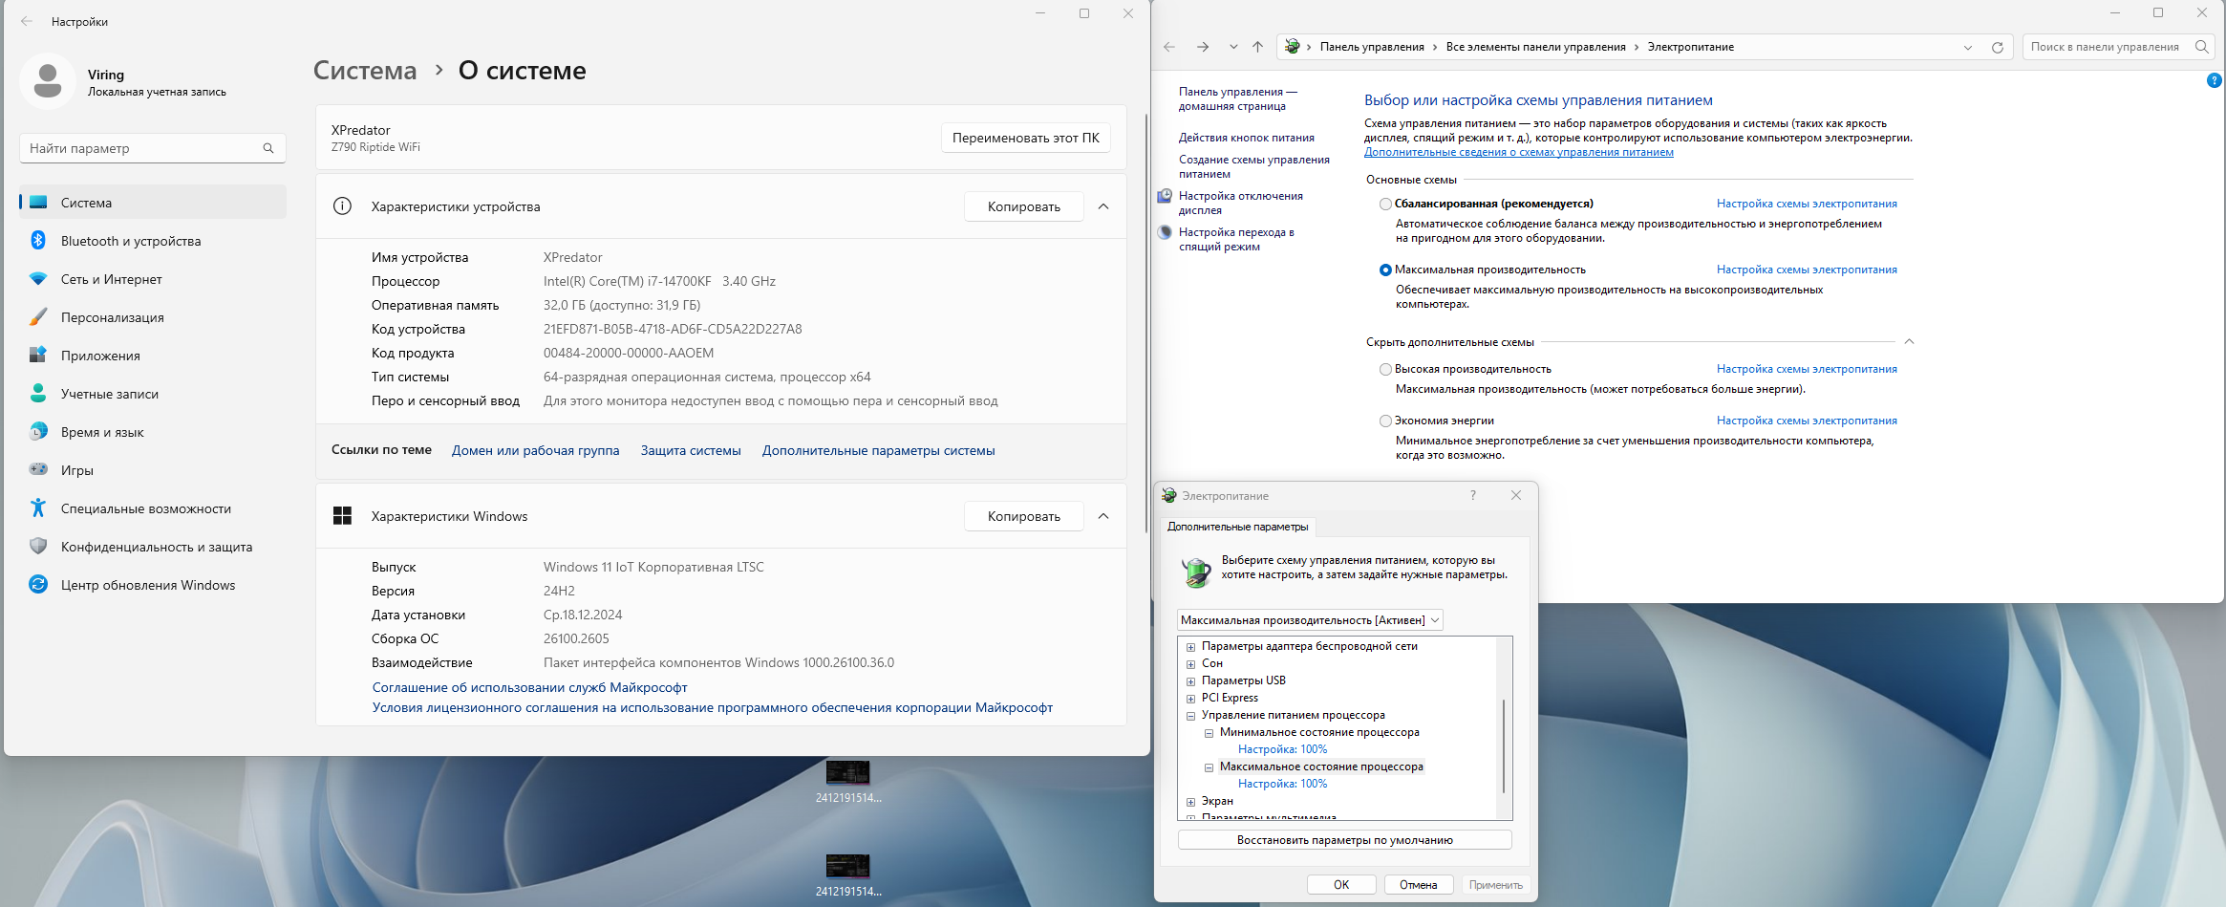Focus the Найти параметр search field
The width and height of the screenshot is (2226, 907).
click(x=153, y=148)
